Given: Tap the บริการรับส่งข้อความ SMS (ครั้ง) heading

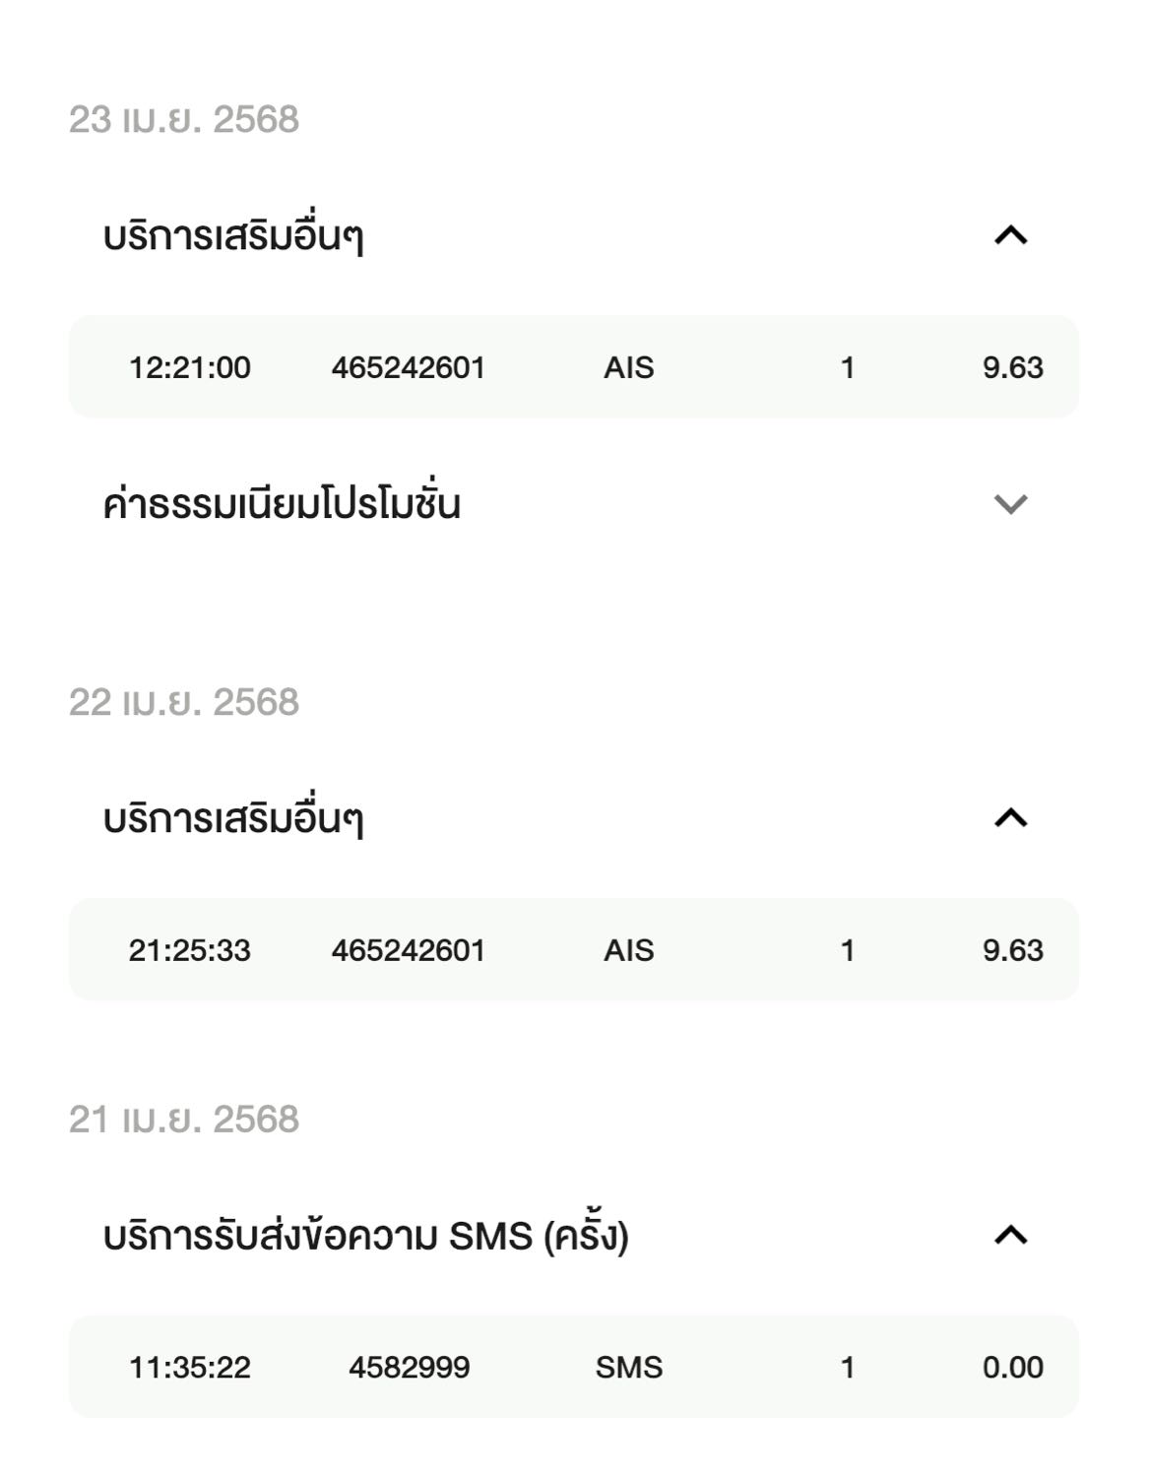Looking at the screenshot, I should [365, 1235].
